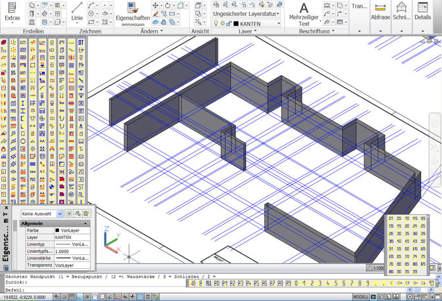Click Eigenschaften anpassen tool
The image size is (442, 301).
[132, 14]
